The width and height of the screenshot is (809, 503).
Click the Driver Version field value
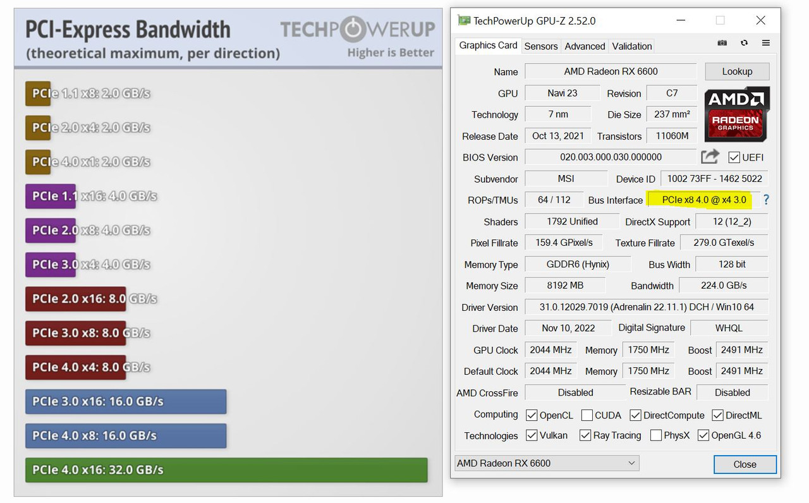point(647,307)
